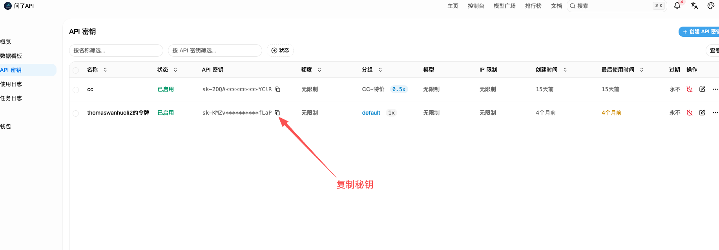Image resolution: width=719 pixels, height=250 pixels.
Task: Sort by the 最后使用时间 column
Action: click(622, 70)
